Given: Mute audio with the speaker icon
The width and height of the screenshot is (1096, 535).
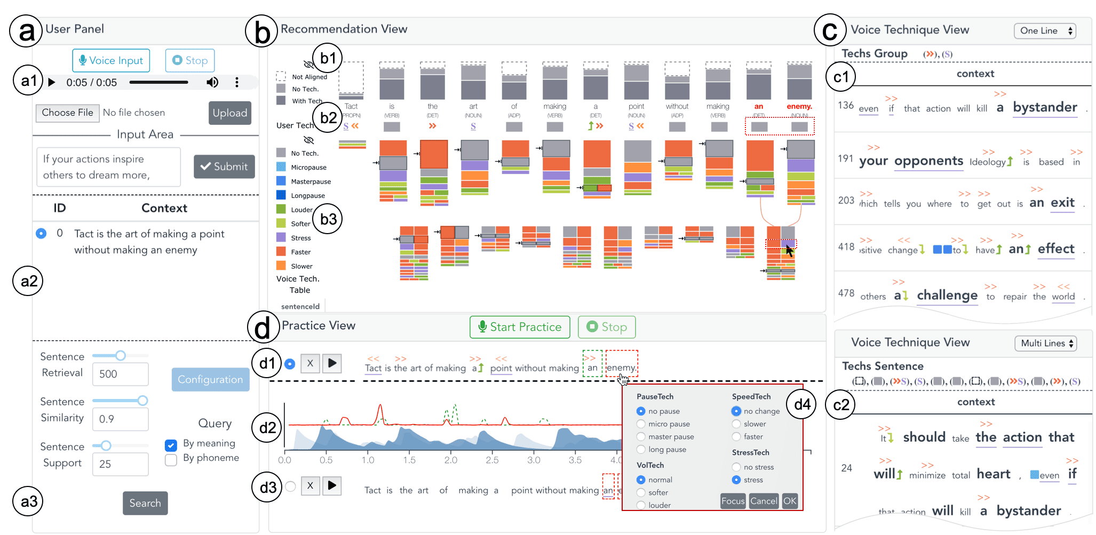Looking at the screenshot, I should coord(212,82).
